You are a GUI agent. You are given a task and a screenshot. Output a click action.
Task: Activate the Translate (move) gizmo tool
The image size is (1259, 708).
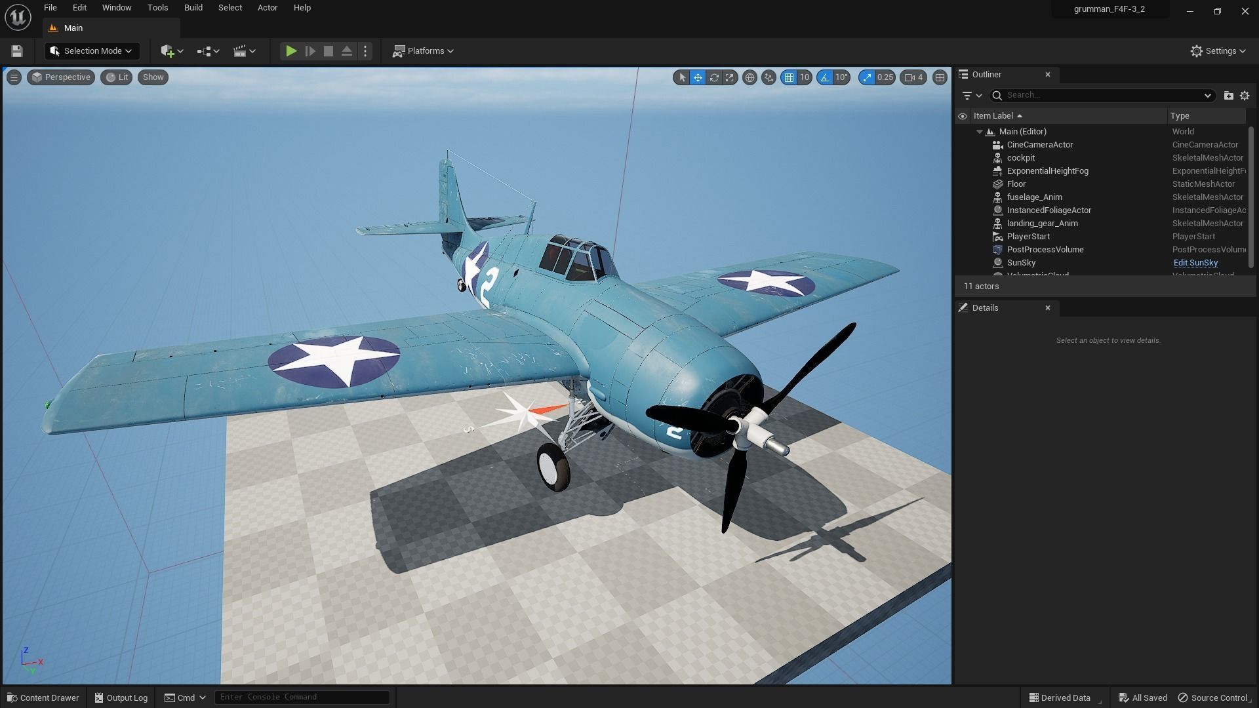698,77
